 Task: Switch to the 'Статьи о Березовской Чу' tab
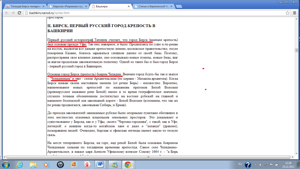[x=153, y=6]
